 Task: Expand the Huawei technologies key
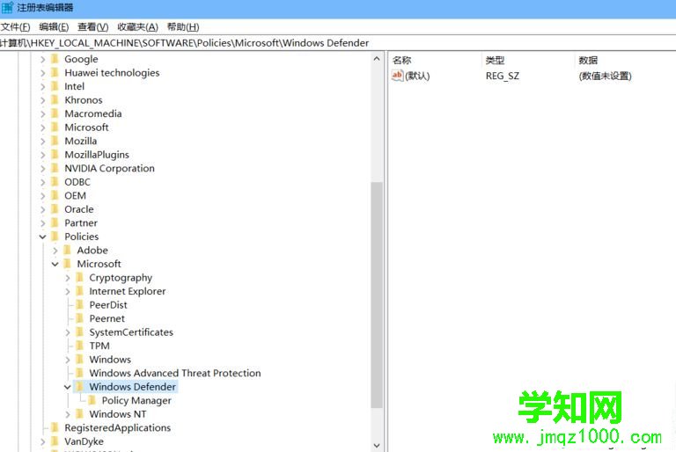coord(42,73)
